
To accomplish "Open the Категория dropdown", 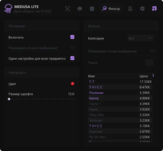I will coord(140,38).
